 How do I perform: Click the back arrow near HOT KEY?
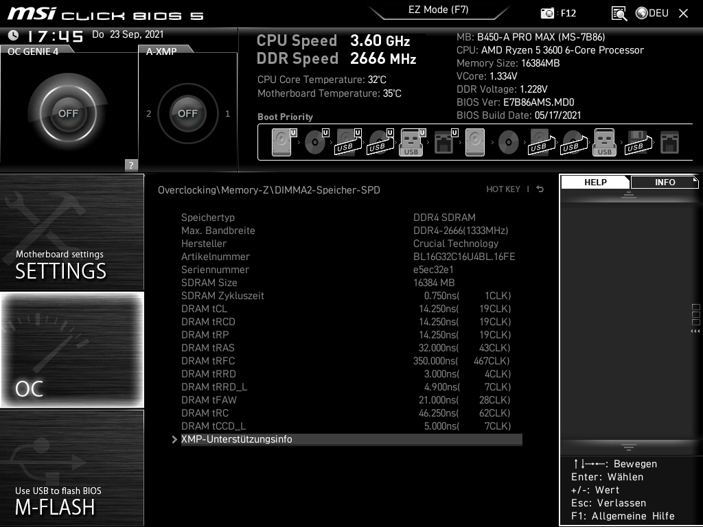point(540,189)
